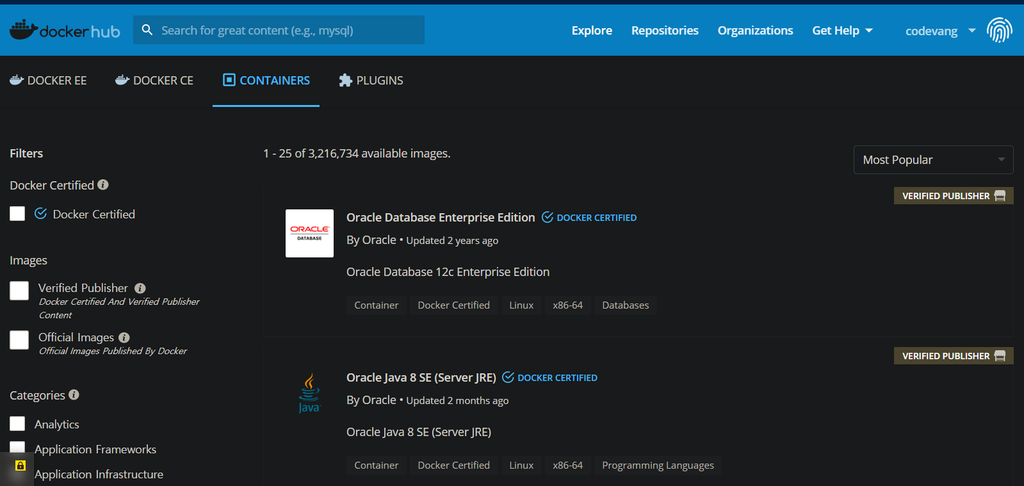Show info icon next to Categories
Image resolution: width=1024 pixels, height=486 pixels.
[x=74, y=394]
